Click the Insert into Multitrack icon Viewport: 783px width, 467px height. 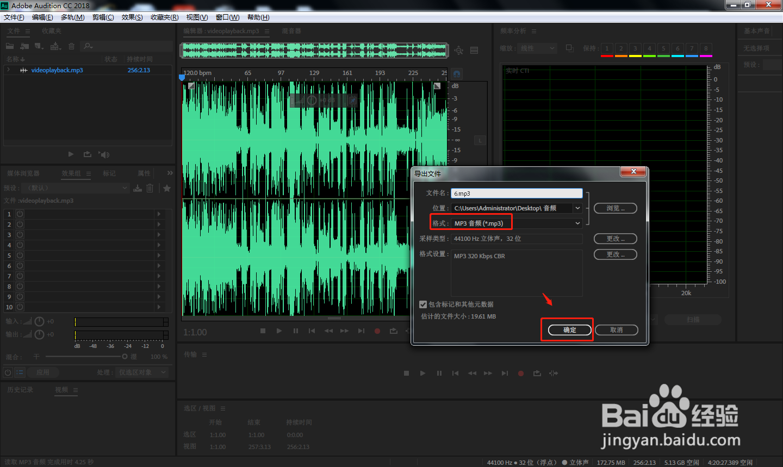pyautogui.click(x=55, y=46)
